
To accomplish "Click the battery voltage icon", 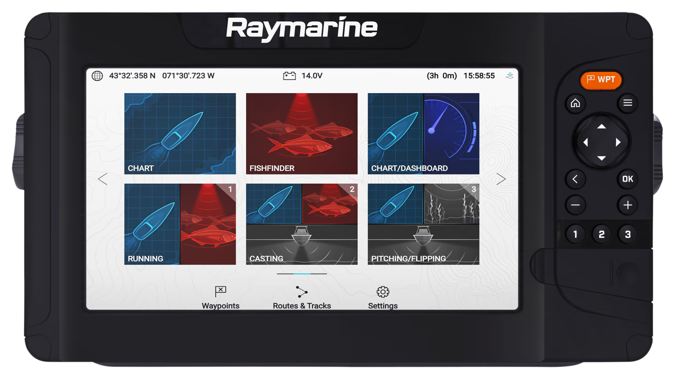I will coord(290,76).
